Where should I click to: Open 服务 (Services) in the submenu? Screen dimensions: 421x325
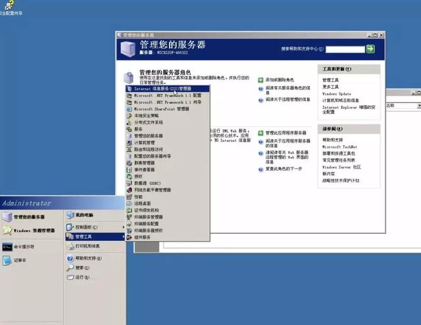pos(167,129)
